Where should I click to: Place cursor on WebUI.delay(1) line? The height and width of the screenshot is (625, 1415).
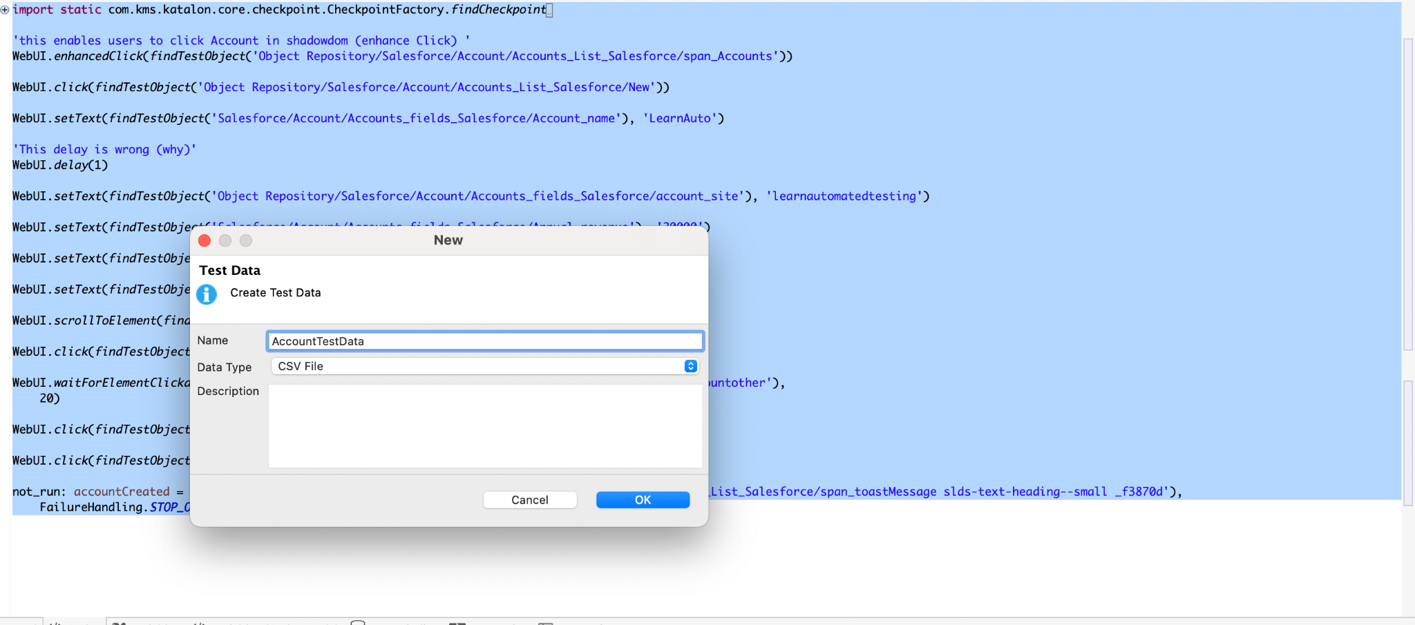coord(61,165)
